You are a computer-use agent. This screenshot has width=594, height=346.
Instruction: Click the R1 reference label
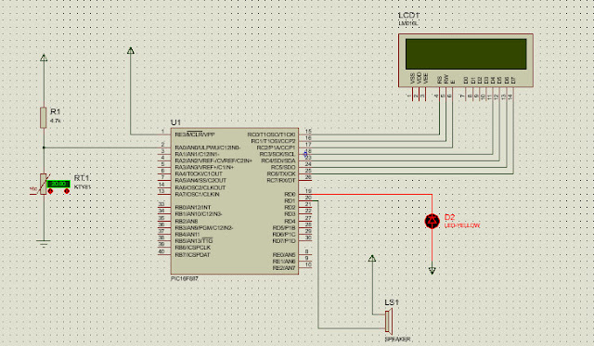[56, 111]
